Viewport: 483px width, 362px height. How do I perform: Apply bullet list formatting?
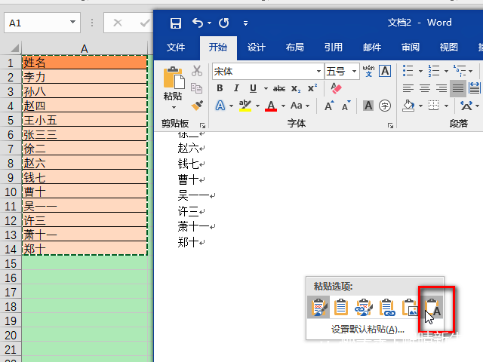coord(408,71)
